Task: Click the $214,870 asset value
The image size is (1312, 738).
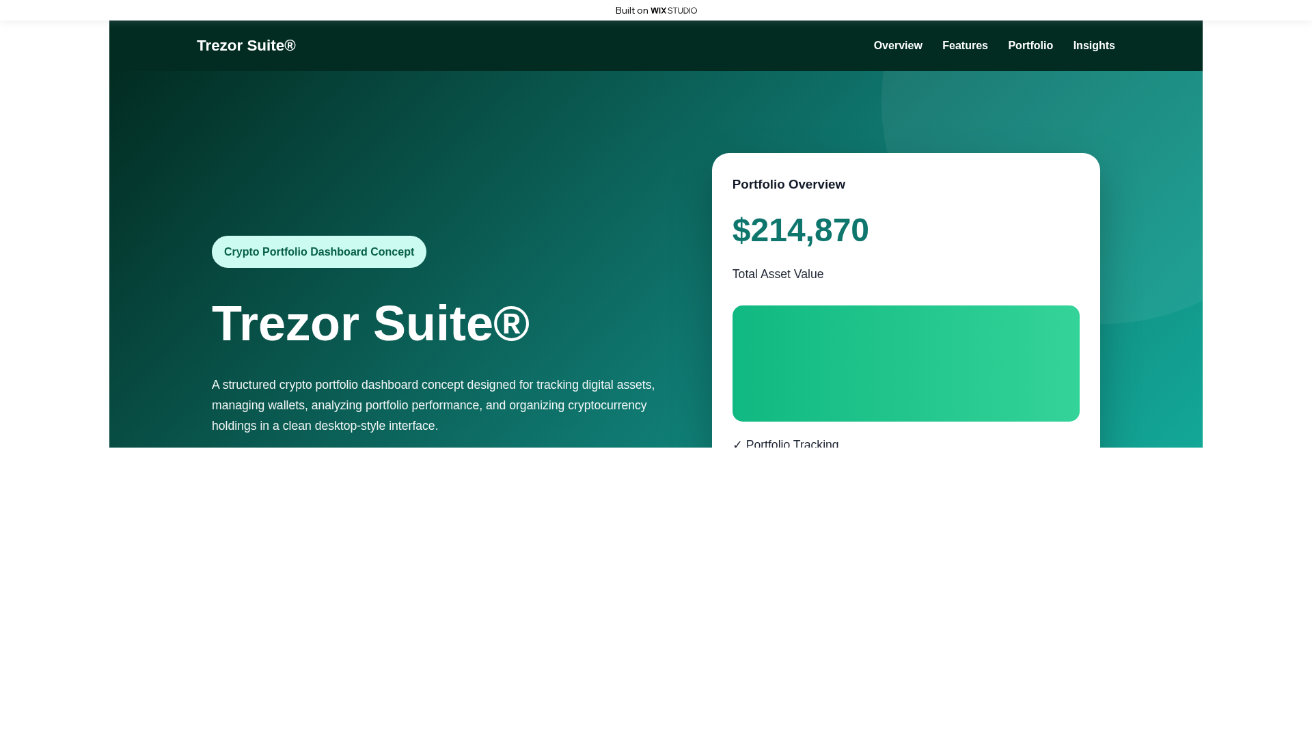Action: point(800,230)
